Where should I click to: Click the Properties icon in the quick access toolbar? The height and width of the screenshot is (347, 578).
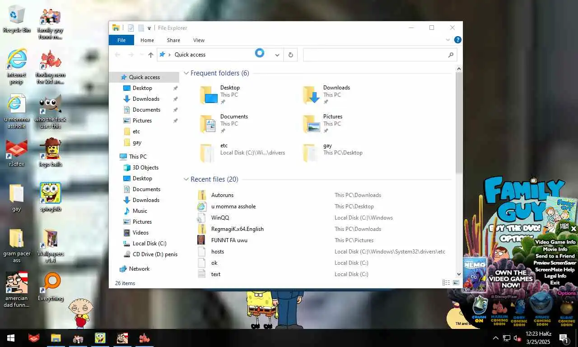coord(131,28)
